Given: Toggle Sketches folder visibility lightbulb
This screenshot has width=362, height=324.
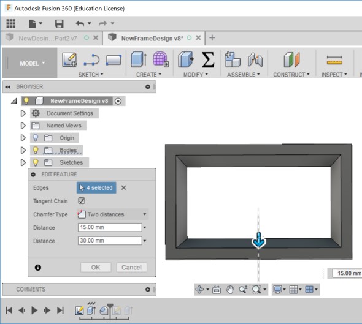Looking at the screenshot, I should 36,162.
